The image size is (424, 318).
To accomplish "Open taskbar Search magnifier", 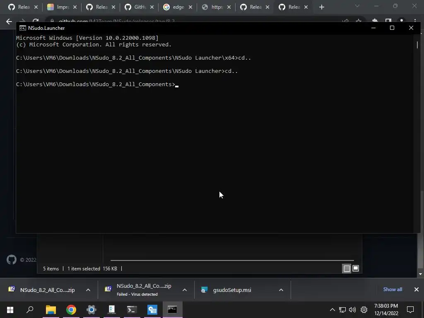I will (30, 310).
